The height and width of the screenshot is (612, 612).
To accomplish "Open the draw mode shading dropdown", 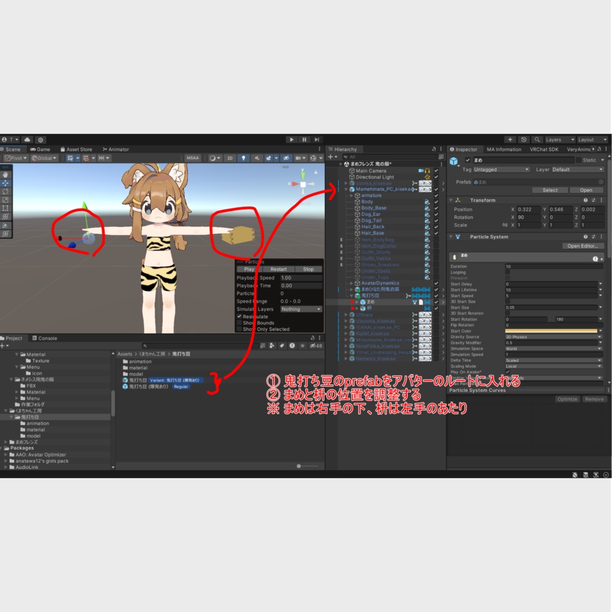I will click(x=215, y=158).
